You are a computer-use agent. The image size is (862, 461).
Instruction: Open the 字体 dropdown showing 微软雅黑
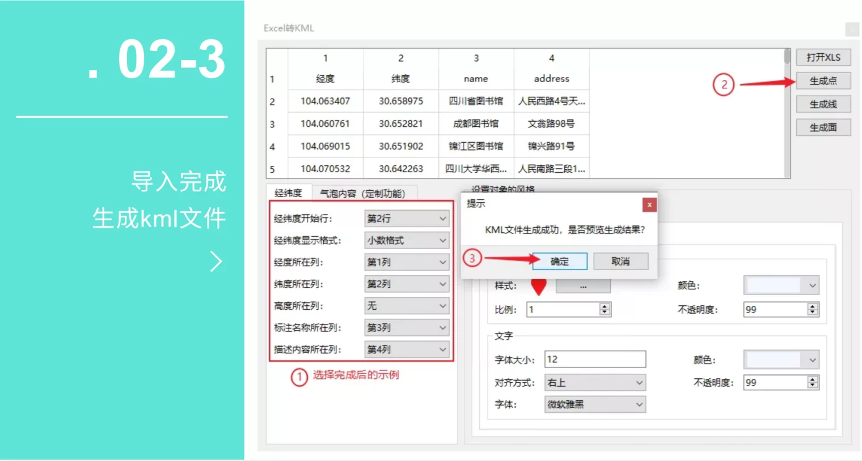pyautogui.click(x=594, y=404)
